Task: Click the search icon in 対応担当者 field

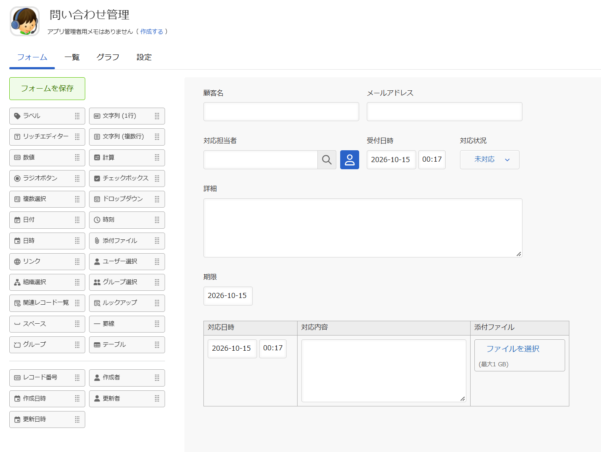Action: click(327, 160)
